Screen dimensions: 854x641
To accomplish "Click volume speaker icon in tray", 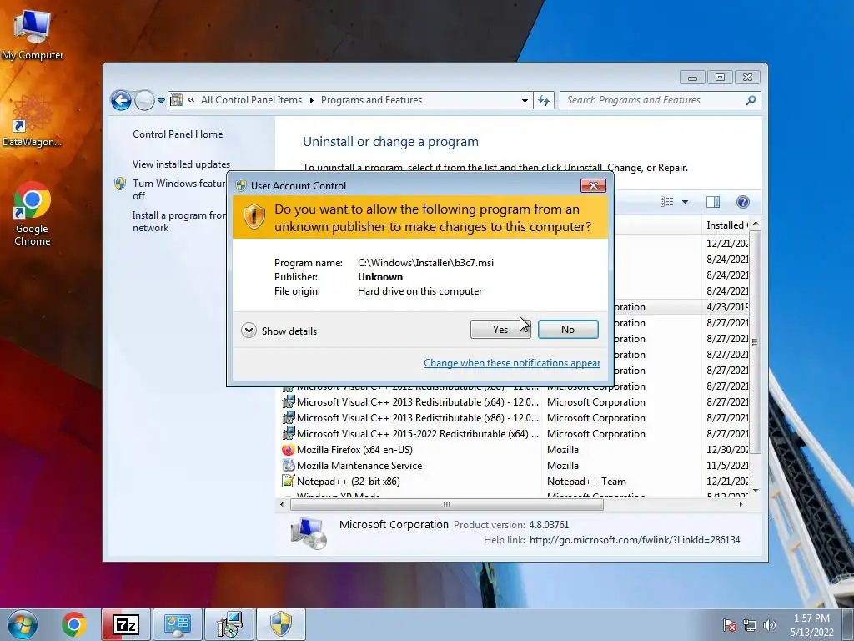I will (770, 625).
